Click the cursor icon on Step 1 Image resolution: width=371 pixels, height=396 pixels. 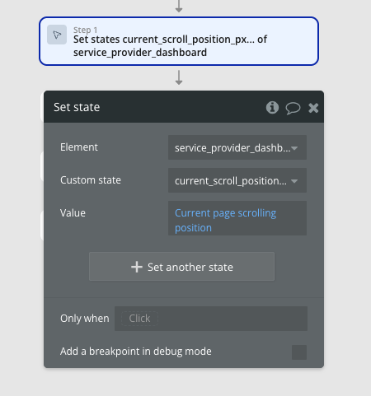click(57, 35)
